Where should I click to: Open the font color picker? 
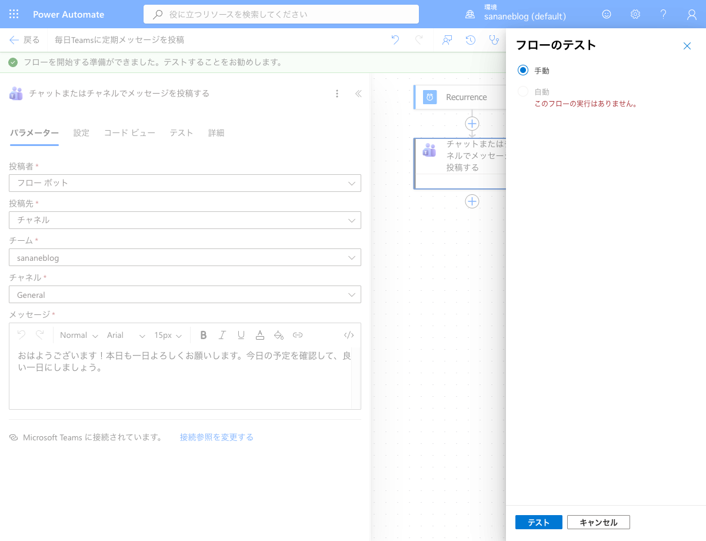click(260, 335)
